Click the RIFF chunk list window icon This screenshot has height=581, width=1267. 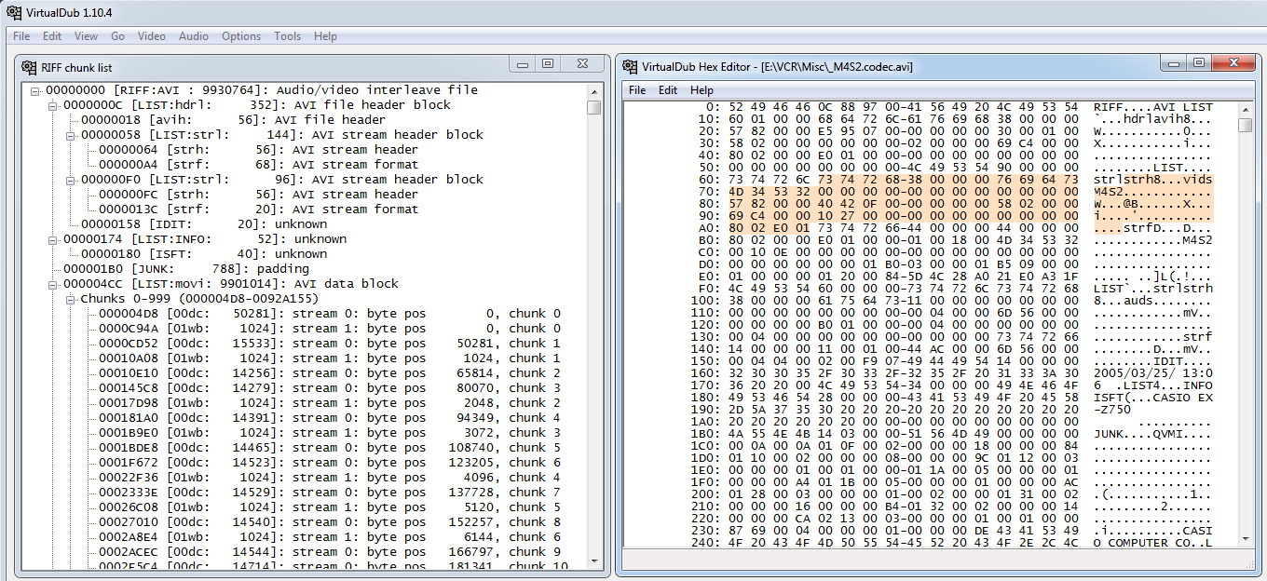pos(29,67)
